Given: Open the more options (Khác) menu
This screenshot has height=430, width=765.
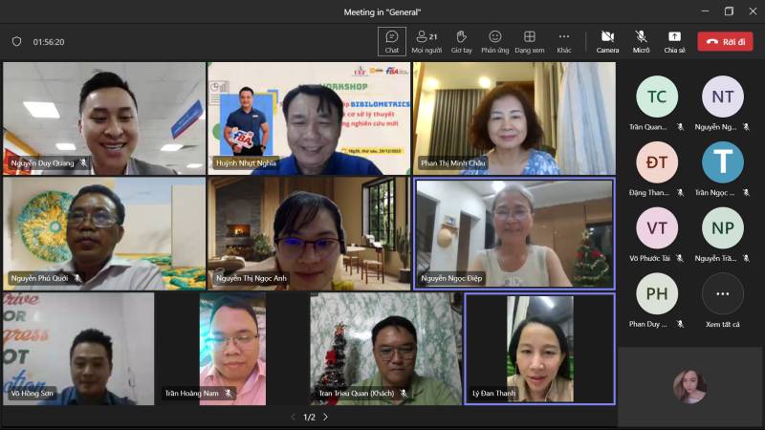Looking at the screenshot, I should point(564,41).
